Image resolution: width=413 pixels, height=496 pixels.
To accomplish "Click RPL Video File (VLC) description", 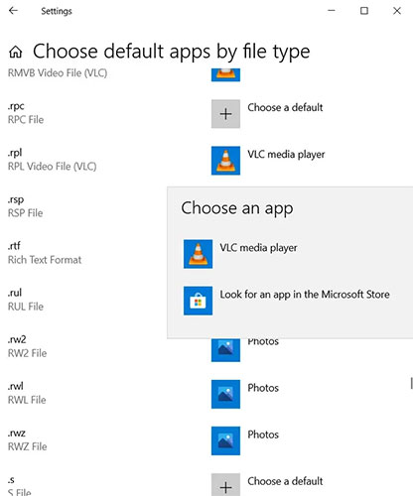I will 53,167.
